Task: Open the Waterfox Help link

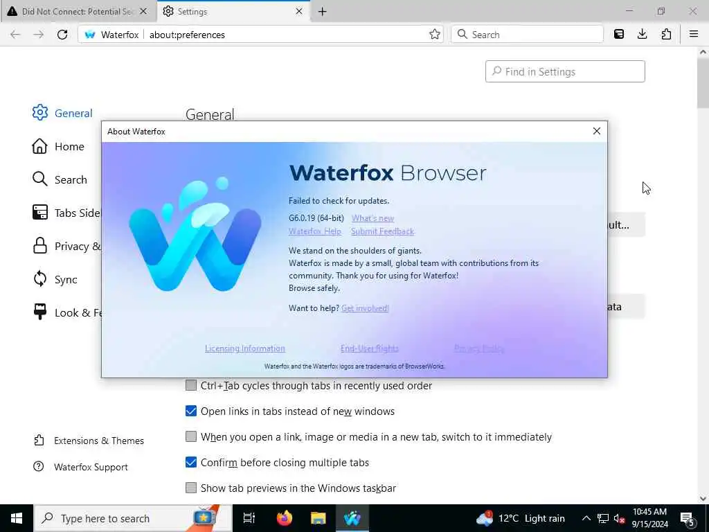Action: point(315,231)
